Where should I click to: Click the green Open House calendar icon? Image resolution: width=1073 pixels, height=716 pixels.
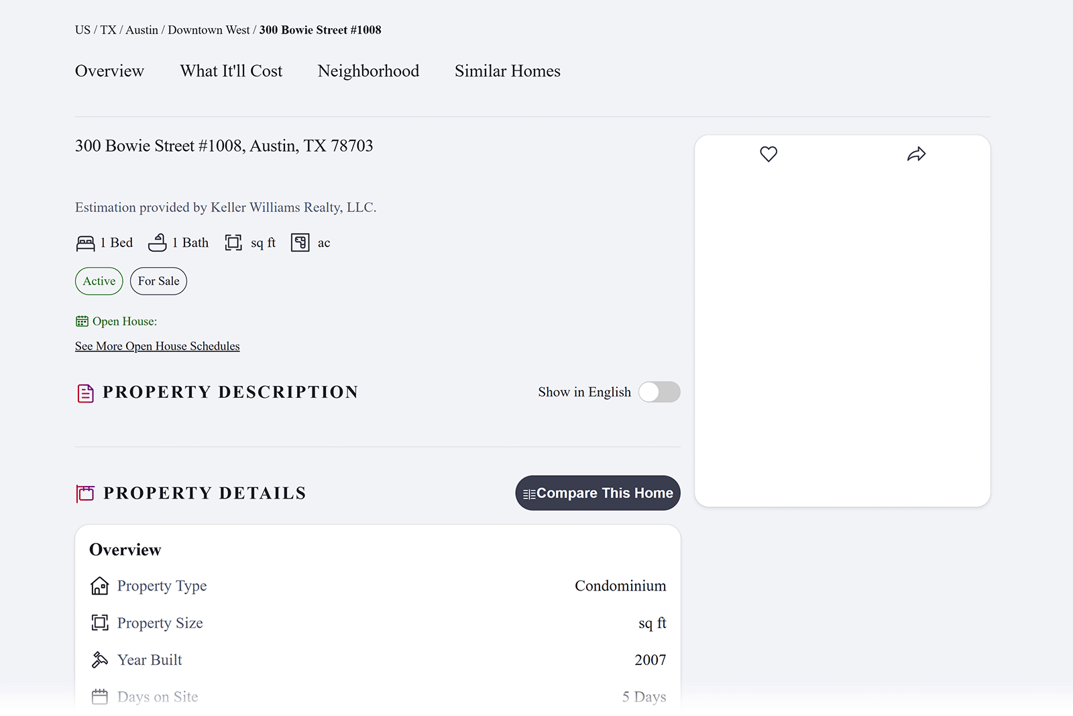coord(82,321)
